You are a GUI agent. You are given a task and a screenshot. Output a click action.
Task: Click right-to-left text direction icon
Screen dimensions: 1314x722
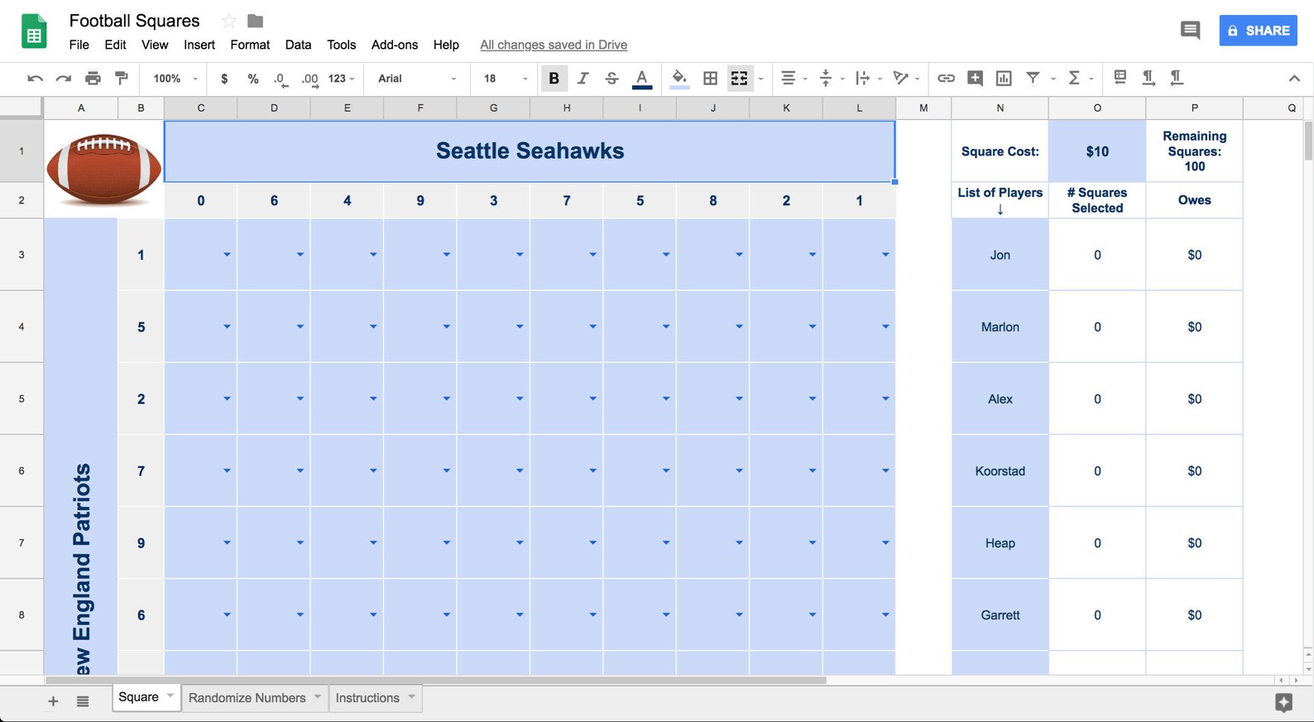(1176, 78)
